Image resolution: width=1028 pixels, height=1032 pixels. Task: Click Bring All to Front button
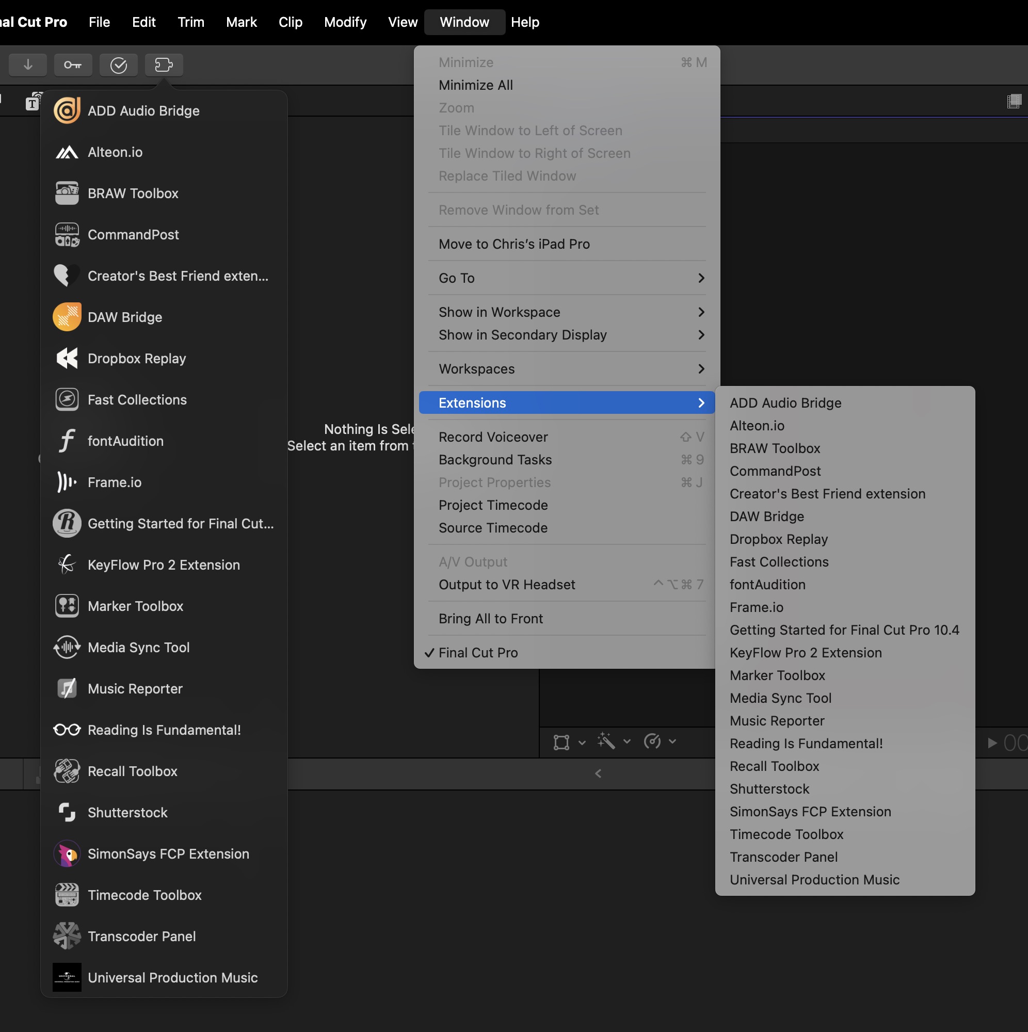click(x=490, y=618)
